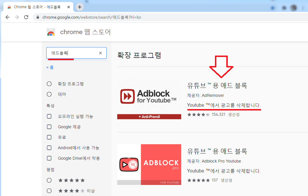
Task: Enable Android에서 사용 가능 filter
Action: [49, 147]
